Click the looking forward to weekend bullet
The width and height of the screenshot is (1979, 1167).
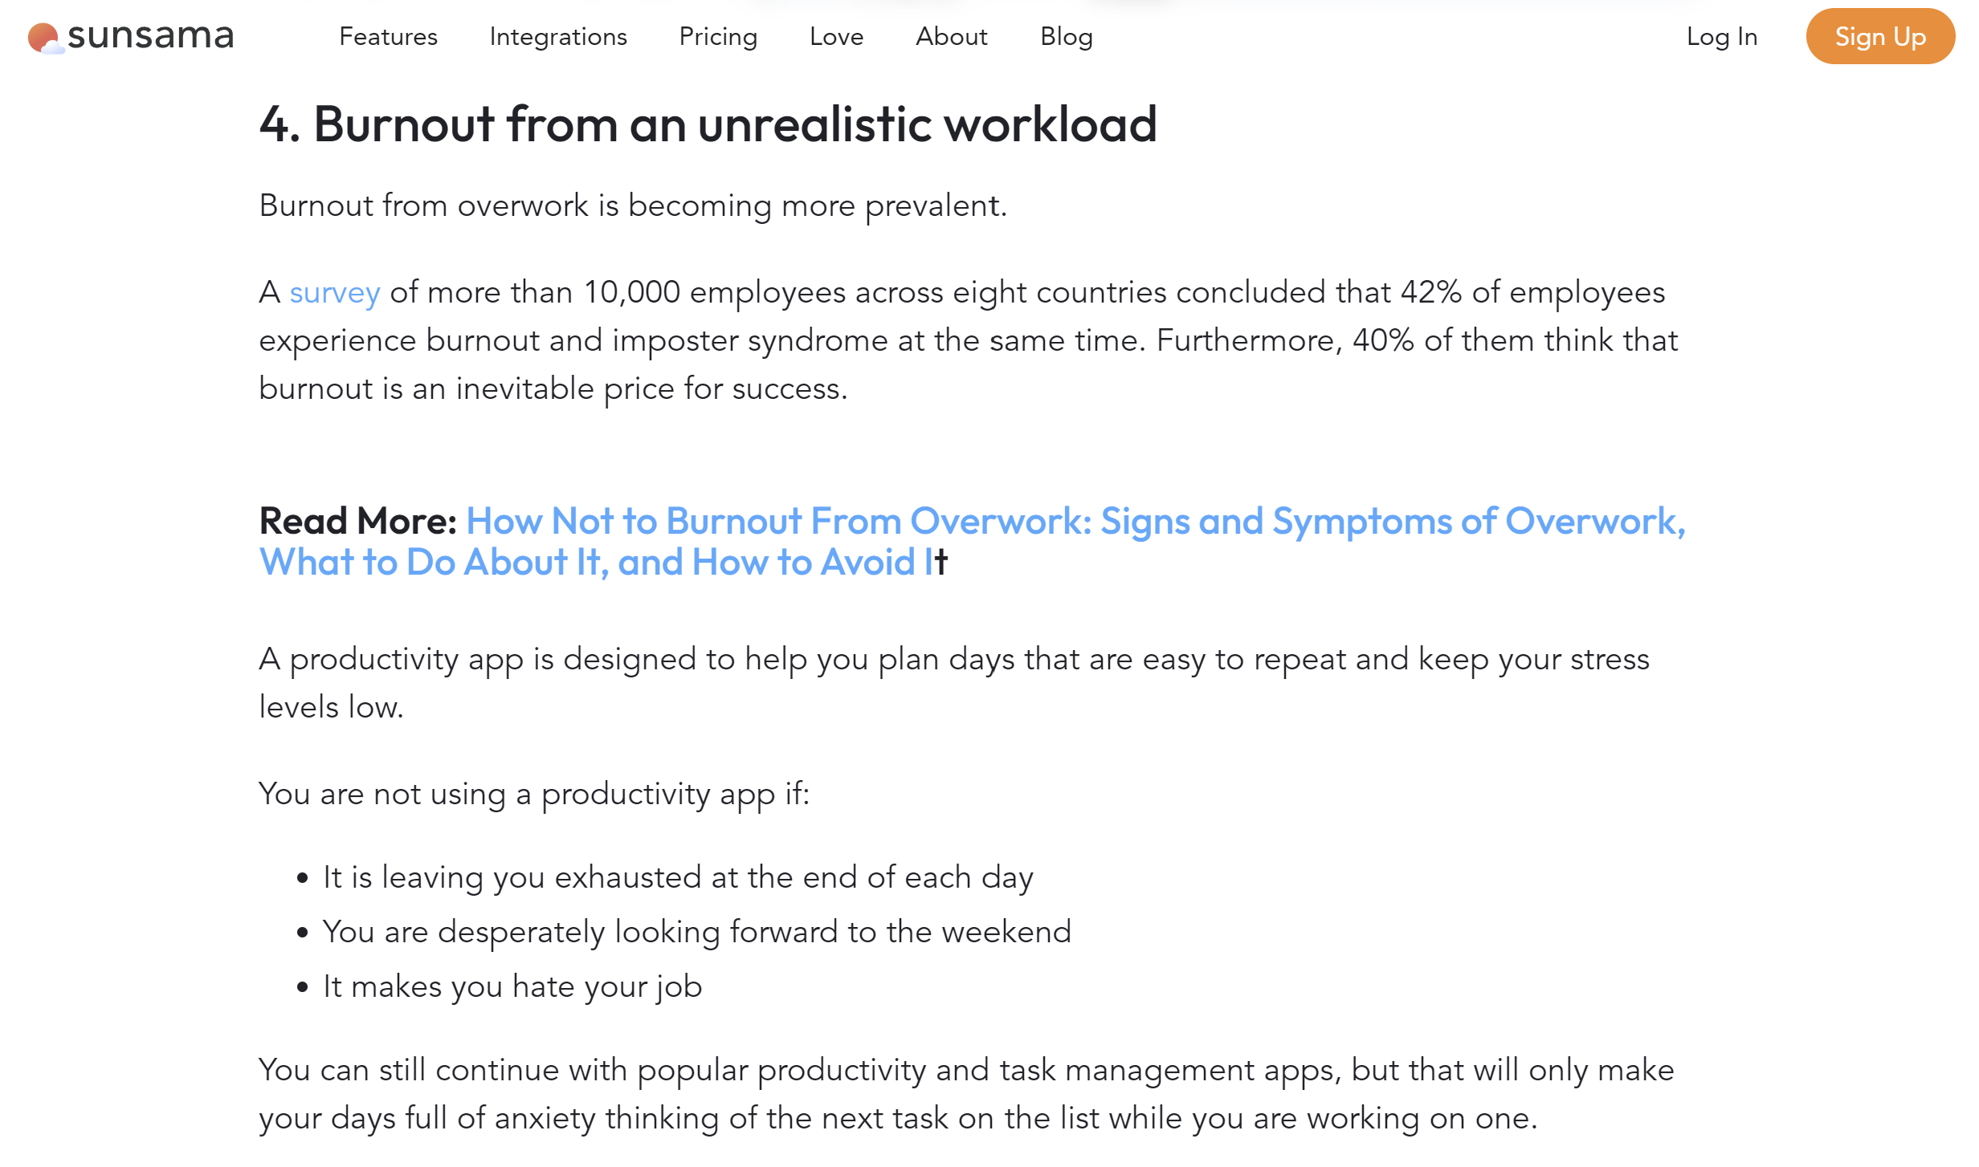click(x=696, y=932)
